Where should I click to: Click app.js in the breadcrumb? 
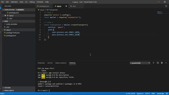click(42, 10)
